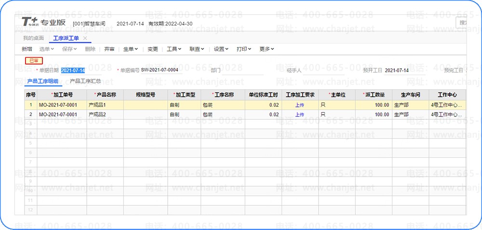Select the 产成品2 cell in row 2

point(105,115)
